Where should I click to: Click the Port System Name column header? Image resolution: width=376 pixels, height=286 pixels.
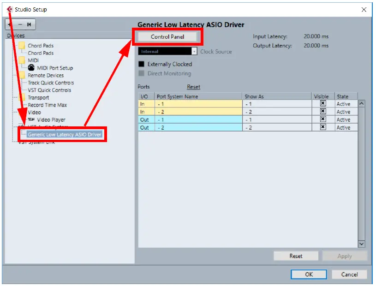pos(198,96)
